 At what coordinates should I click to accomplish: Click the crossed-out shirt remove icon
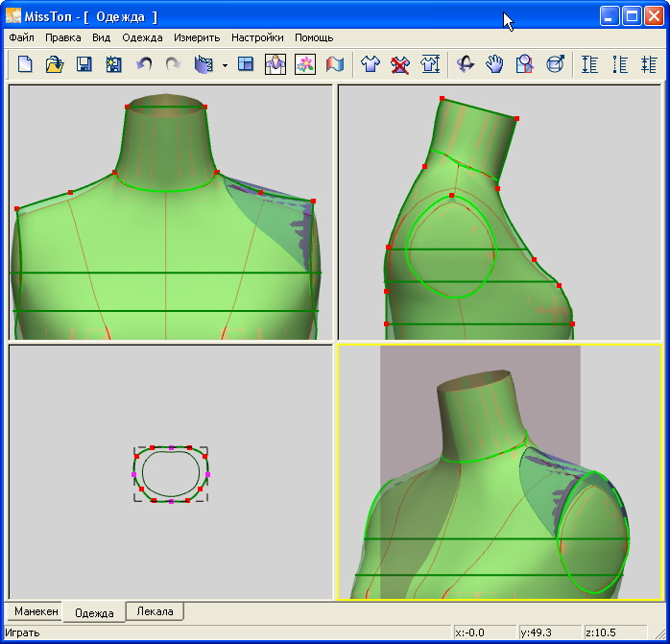tap(400, 64)
